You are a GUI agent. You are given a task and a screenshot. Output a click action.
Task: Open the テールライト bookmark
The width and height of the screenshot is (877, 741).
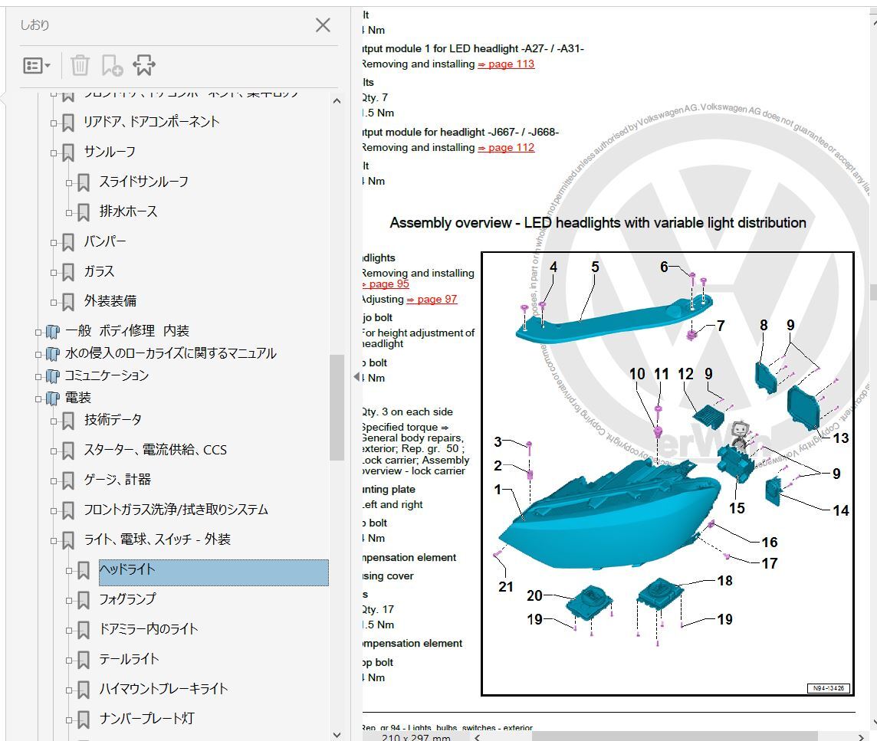coord(129,659)
